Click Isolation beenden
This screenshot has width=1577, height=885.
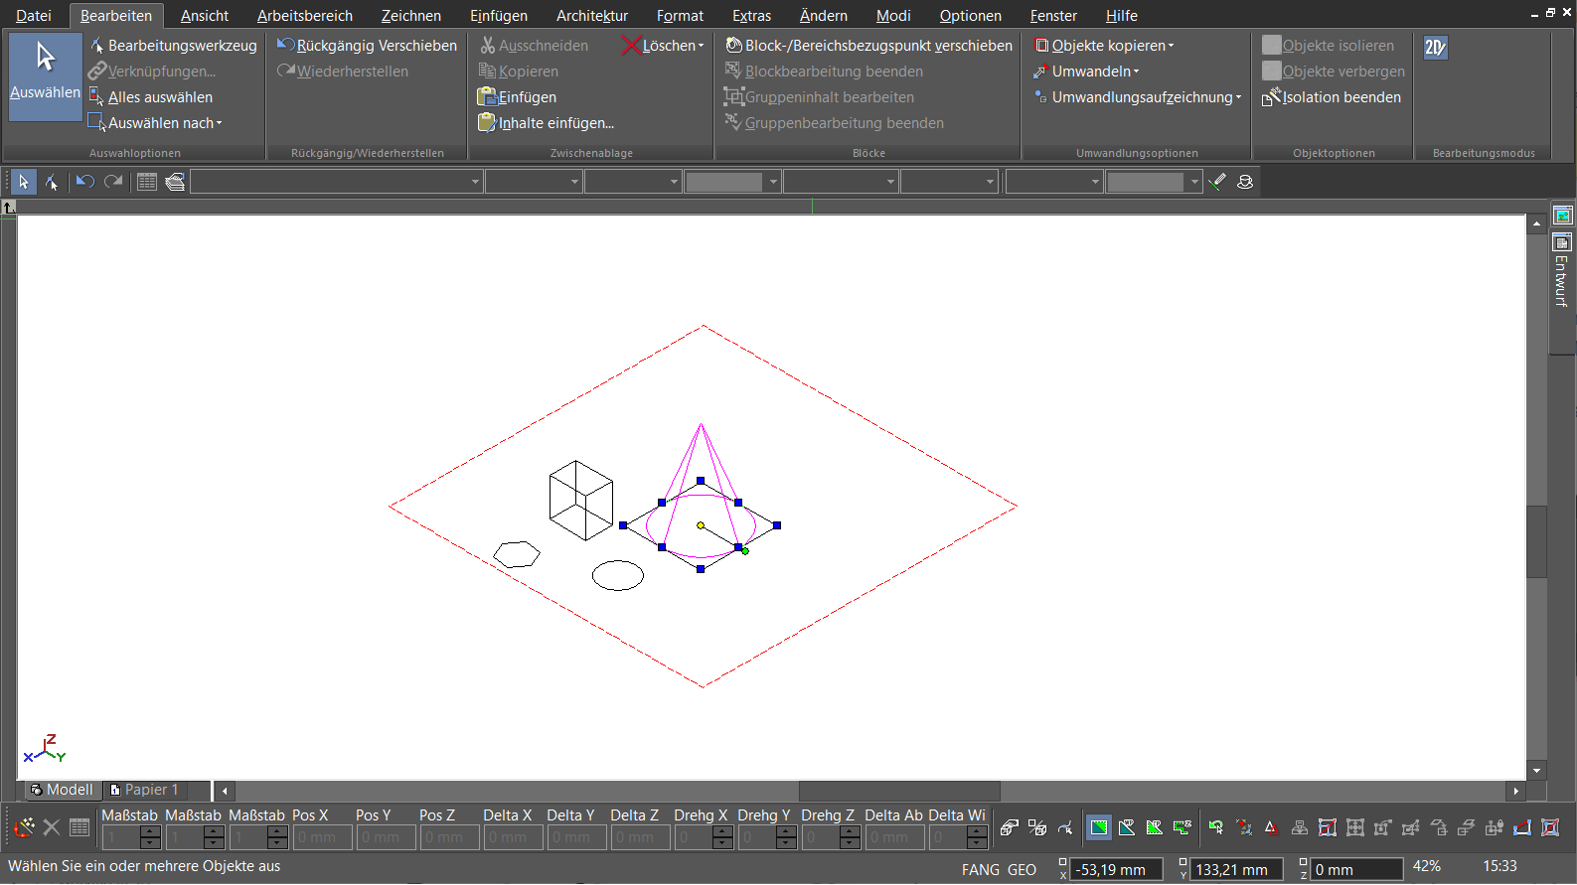tap(1332, 97)
